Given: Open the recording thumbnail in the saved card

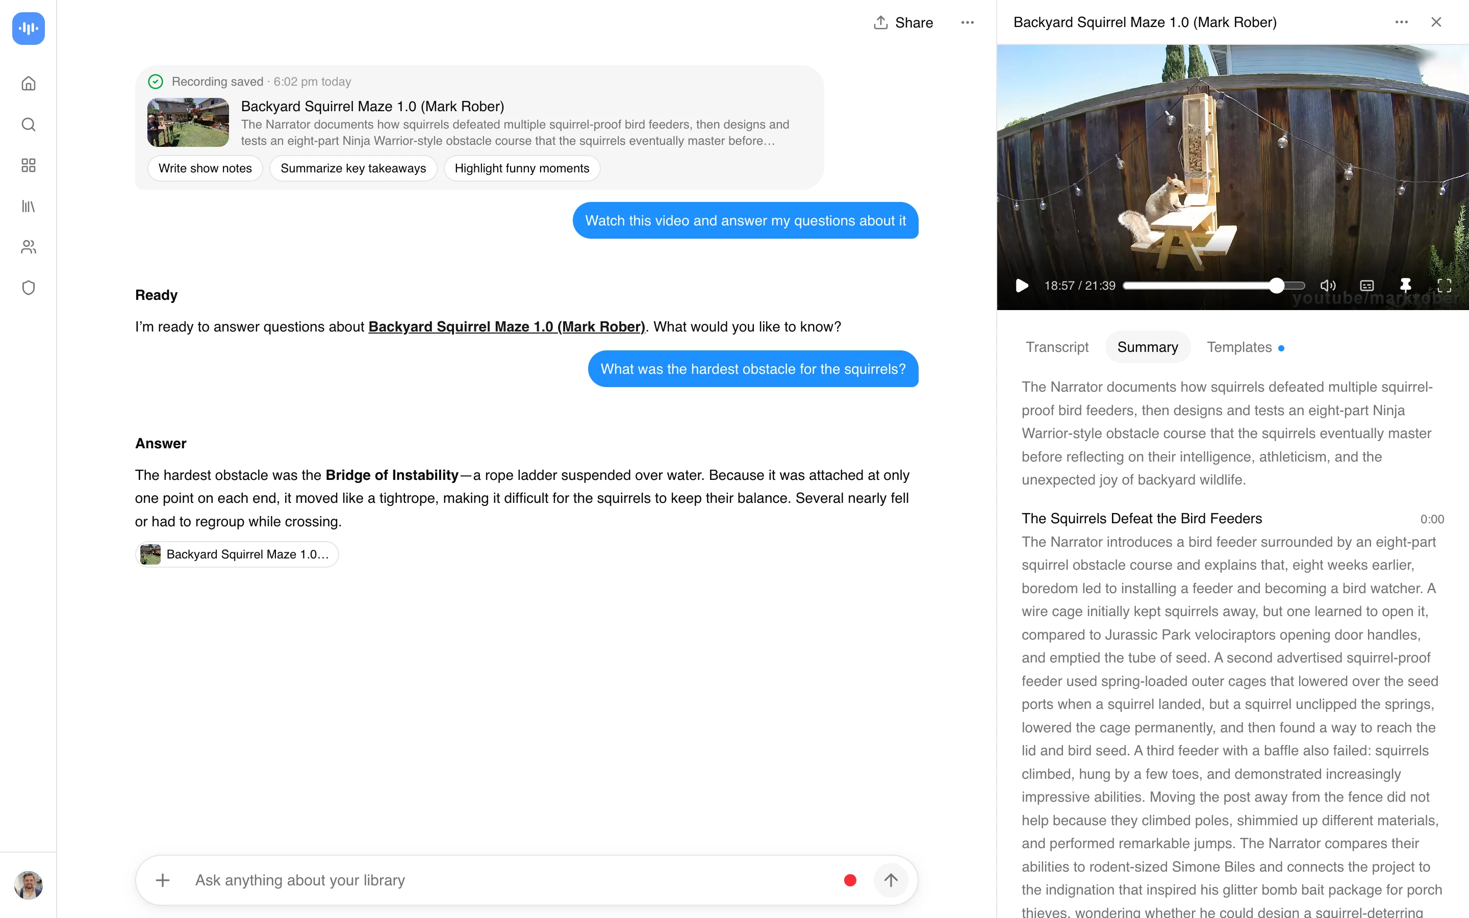Looking at the screenshot, I should click(x=188, y=122).
